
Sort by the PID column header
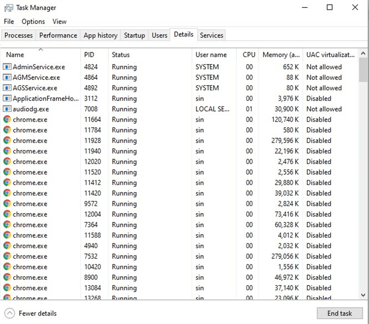[94, 55]
